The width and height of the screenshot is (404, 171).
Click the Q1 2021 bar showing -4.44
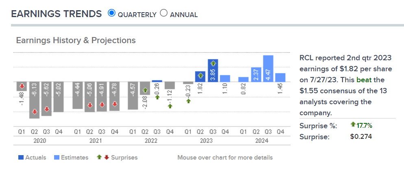[x=77, y=95]
